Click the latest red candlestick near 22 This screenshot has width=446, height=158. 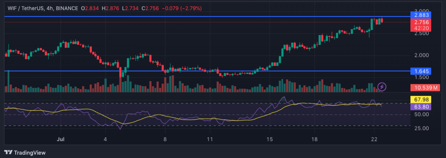click(x=382, y=20)
